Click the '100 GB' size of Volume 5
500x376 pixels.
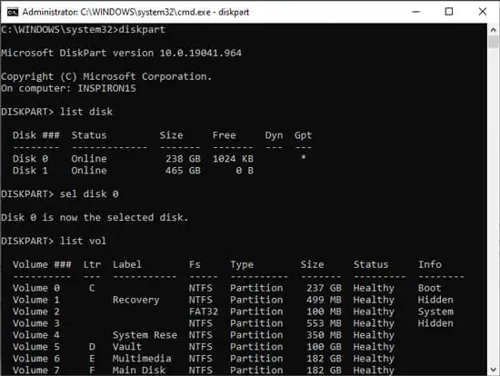pos(324,347)
